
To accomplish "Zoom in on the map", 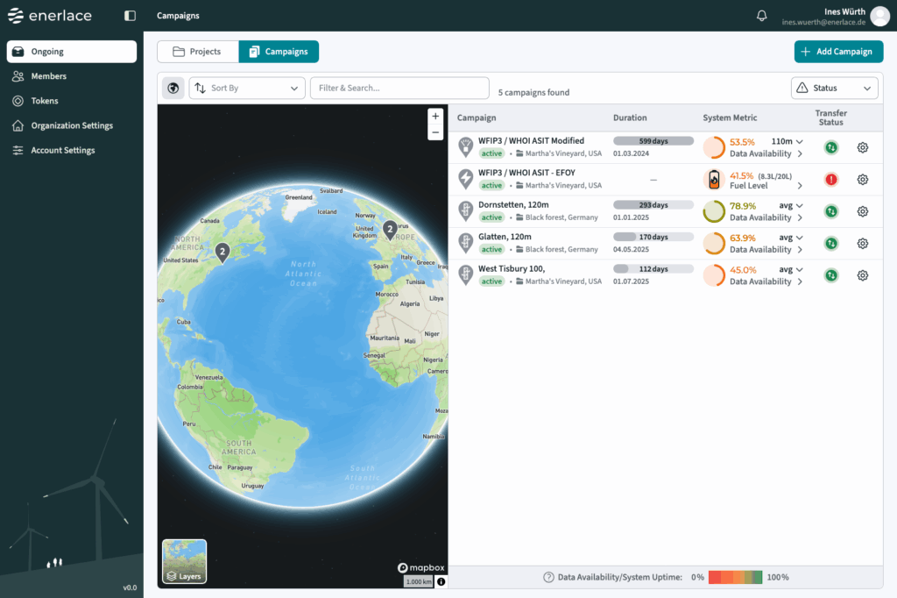I will tap(435, 117).
